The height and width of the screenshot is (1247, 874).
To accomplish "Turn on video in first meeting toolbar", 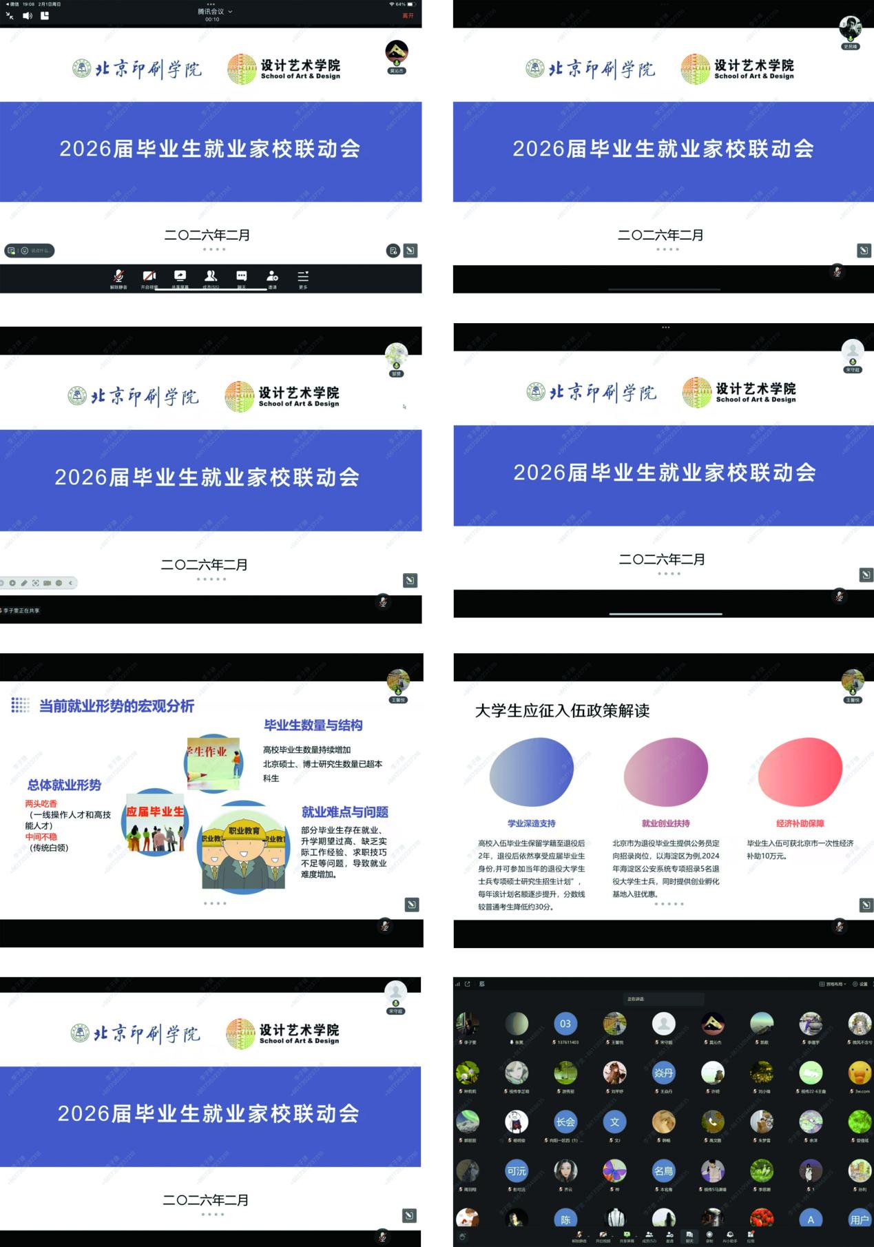I will [x=149, y=278].
